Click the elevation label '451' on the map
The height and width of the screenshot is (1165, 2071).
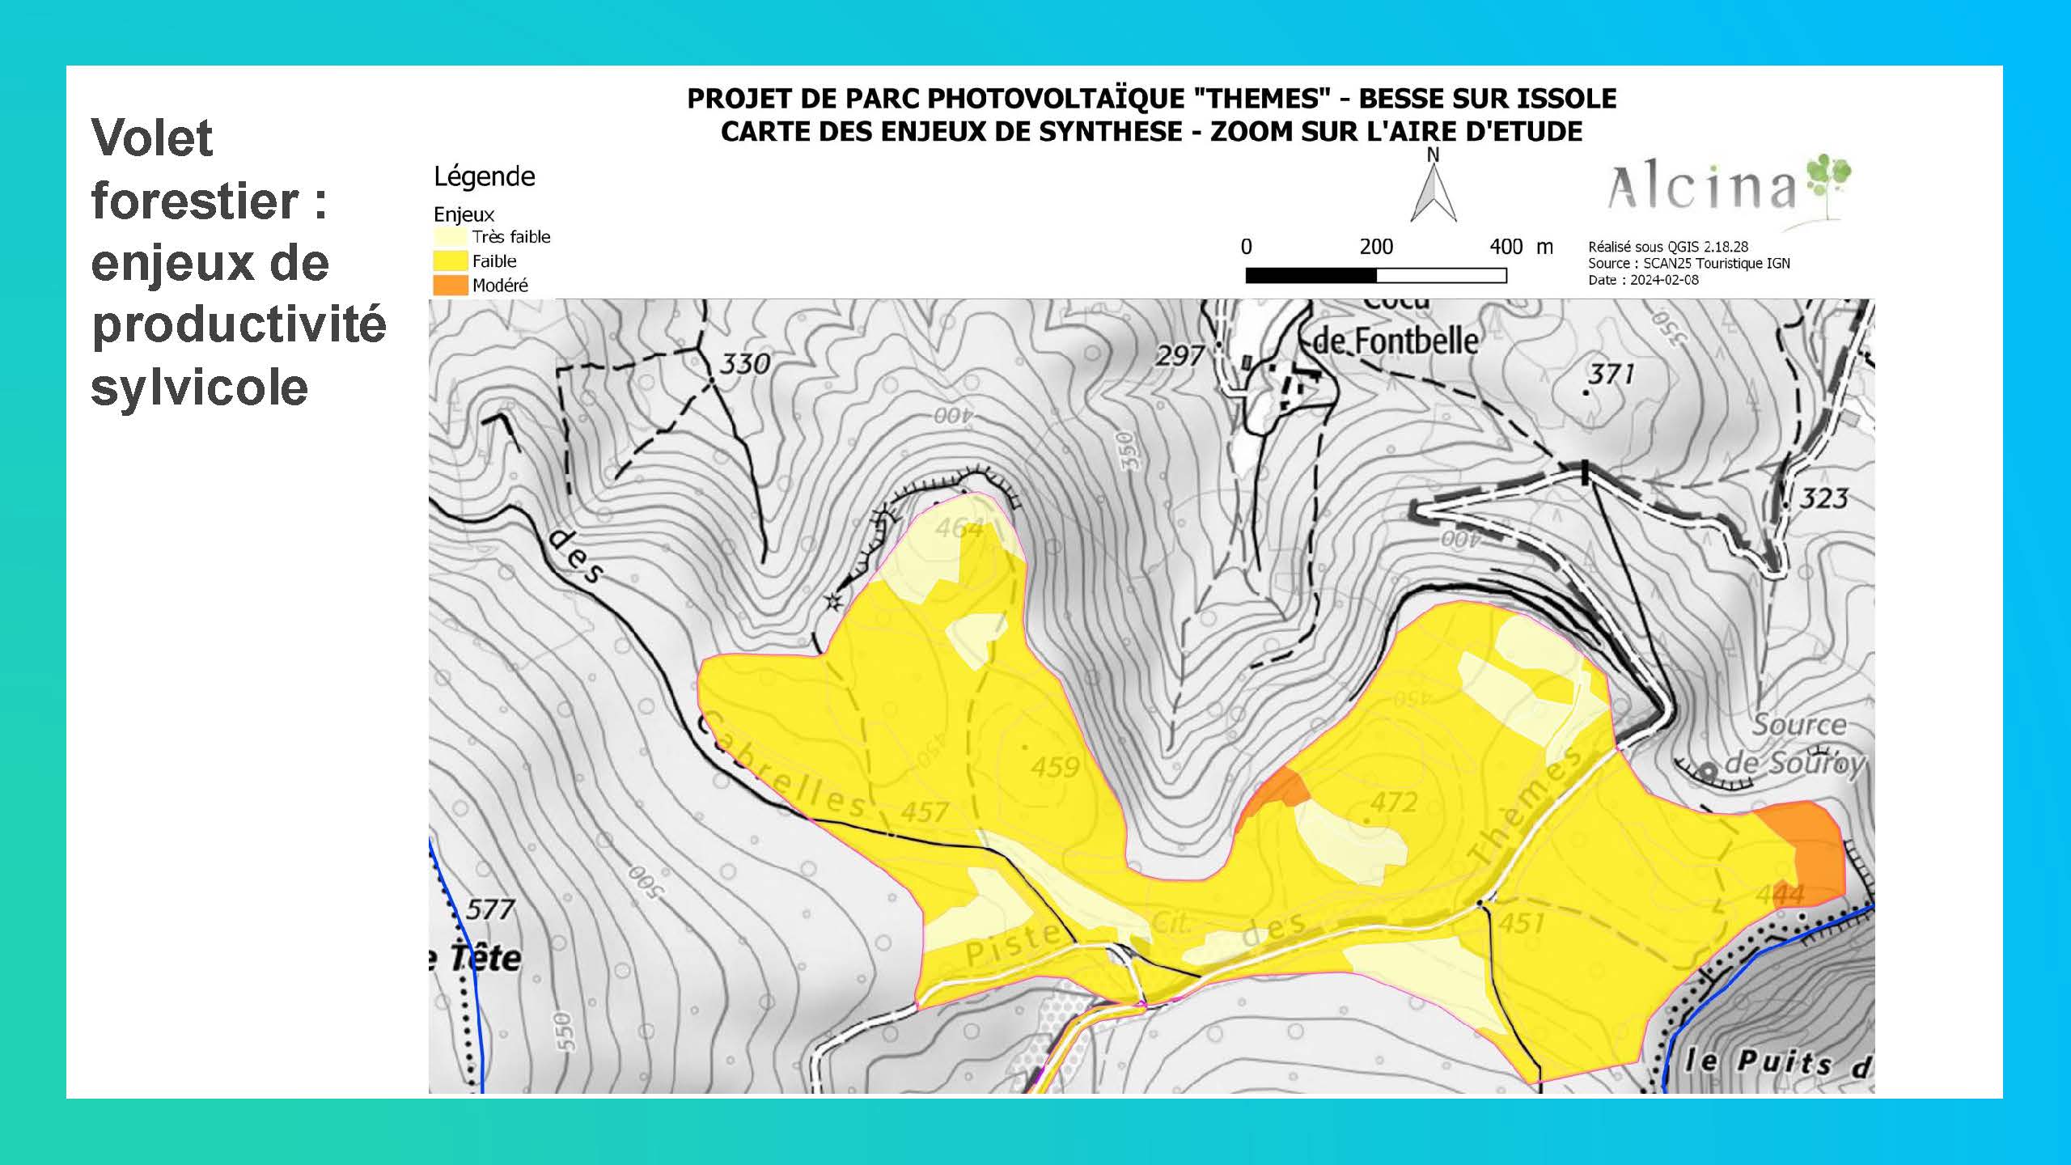click(1522, 923)
